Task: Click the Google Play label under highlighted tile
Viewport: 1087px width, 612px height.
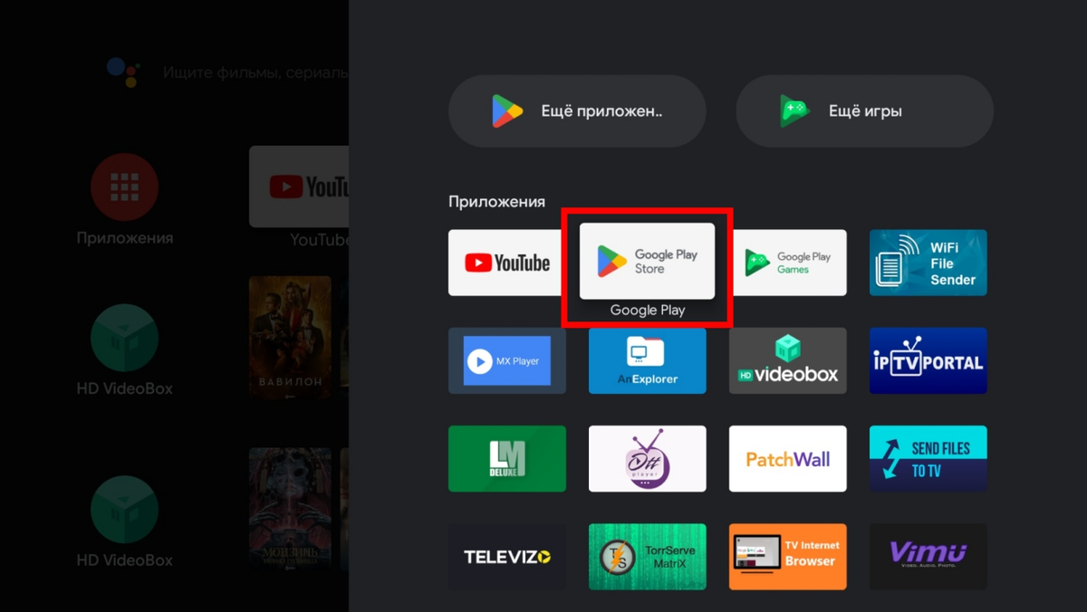Action: [647, 310]
